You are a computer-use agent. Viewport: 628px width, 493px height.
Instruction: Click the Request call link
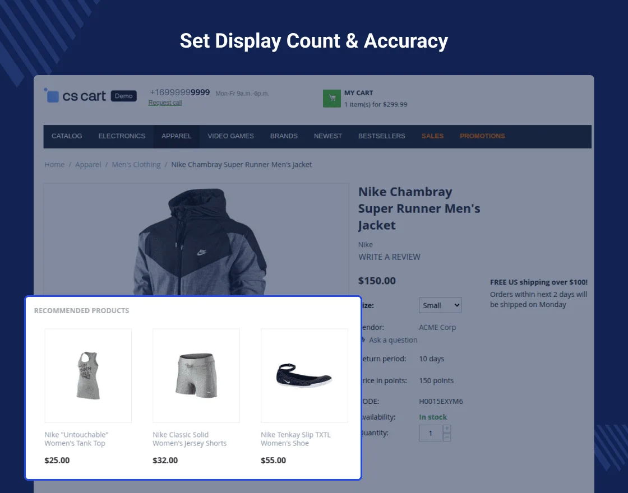pos(165,103)
